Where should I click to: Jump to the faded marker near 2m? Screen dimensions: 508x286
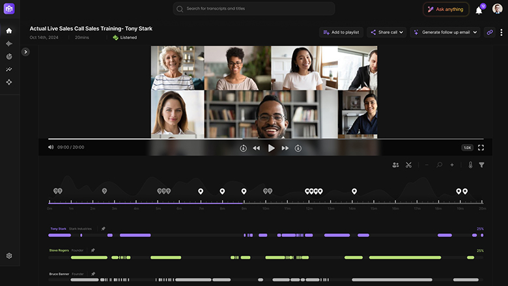104,192
